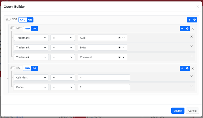Screen dimensions: 203x118
Task: Click the plus icon in the Trademark group
Action: pos(182,29)
